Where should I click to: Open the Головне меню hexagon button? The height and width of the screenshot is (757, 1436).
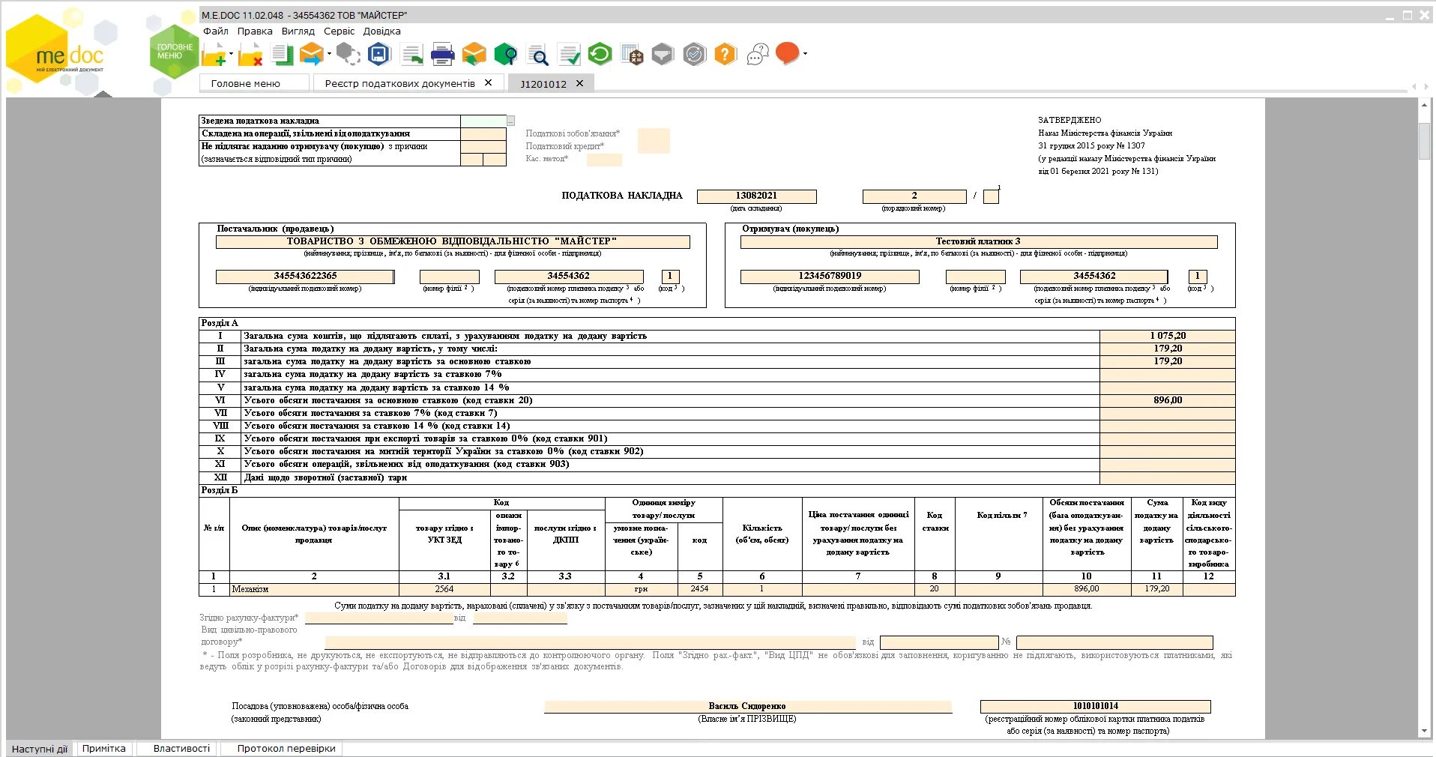click(x=174, y=51)
